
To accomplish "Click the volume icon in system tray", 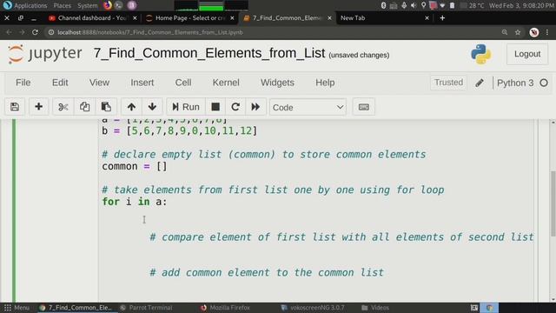I will 414,5.
